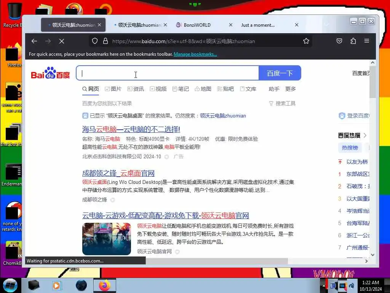Click the Baidu logo
Viewport: 390px width, 293px height.
51,73
